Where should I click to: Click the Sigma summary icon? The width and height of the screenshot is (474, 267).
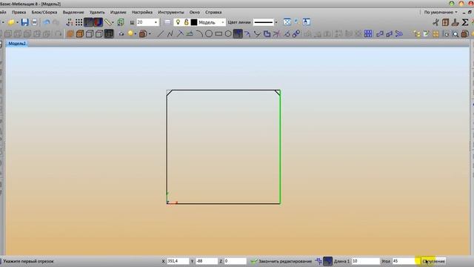(465, 22)
